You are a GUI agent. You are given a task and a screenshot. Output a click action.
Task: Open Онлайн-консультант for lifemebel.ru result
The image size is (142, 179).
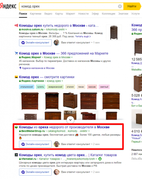[35, 172]
